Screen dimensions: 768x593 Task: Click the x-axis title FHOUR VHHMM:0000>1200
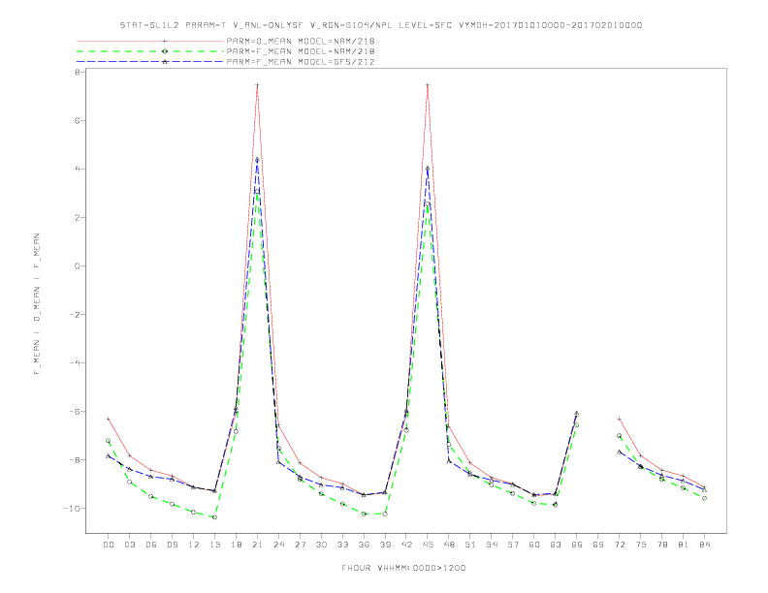403,568
